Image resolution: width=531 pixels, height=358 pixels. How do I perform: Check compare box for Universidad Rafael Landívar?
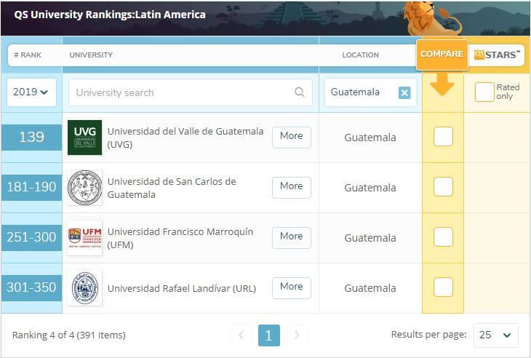tap(443, 287)
